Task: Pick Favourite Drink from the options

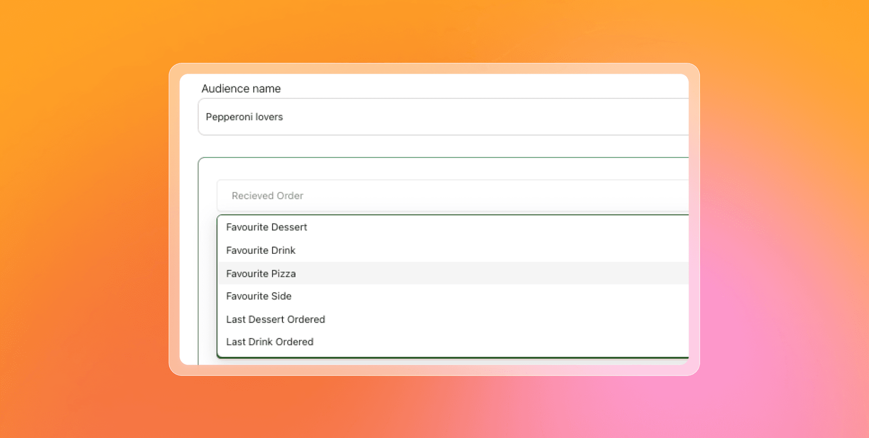Action: [260, 250]
